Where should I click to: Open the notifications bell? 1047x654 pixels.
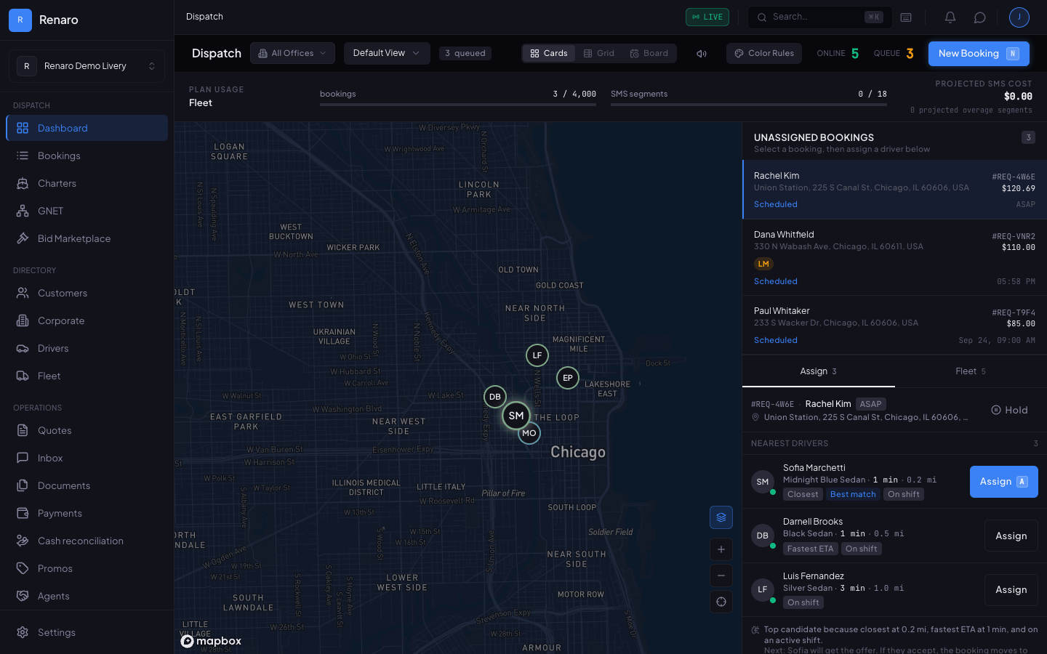coord(950,17)
